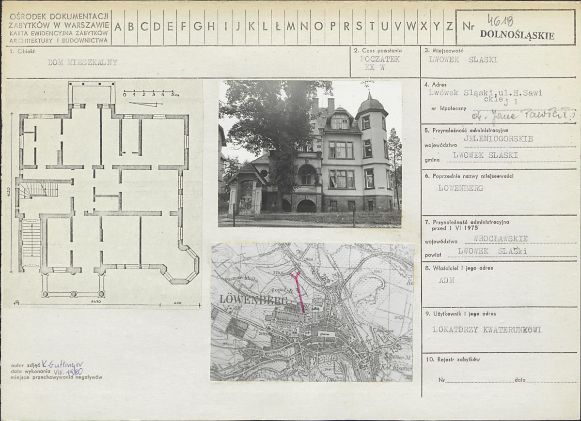The width and height of the screenshot is (581, 421).
Task: Click the handwritten photo author K. Guttmejer
Action: click(63, 364)
